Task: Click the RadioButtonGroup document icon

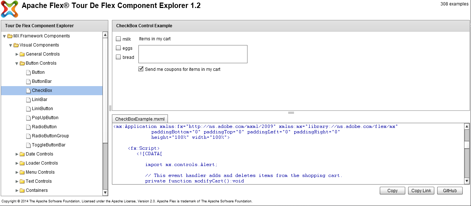Action: click(x=29, y=136)
